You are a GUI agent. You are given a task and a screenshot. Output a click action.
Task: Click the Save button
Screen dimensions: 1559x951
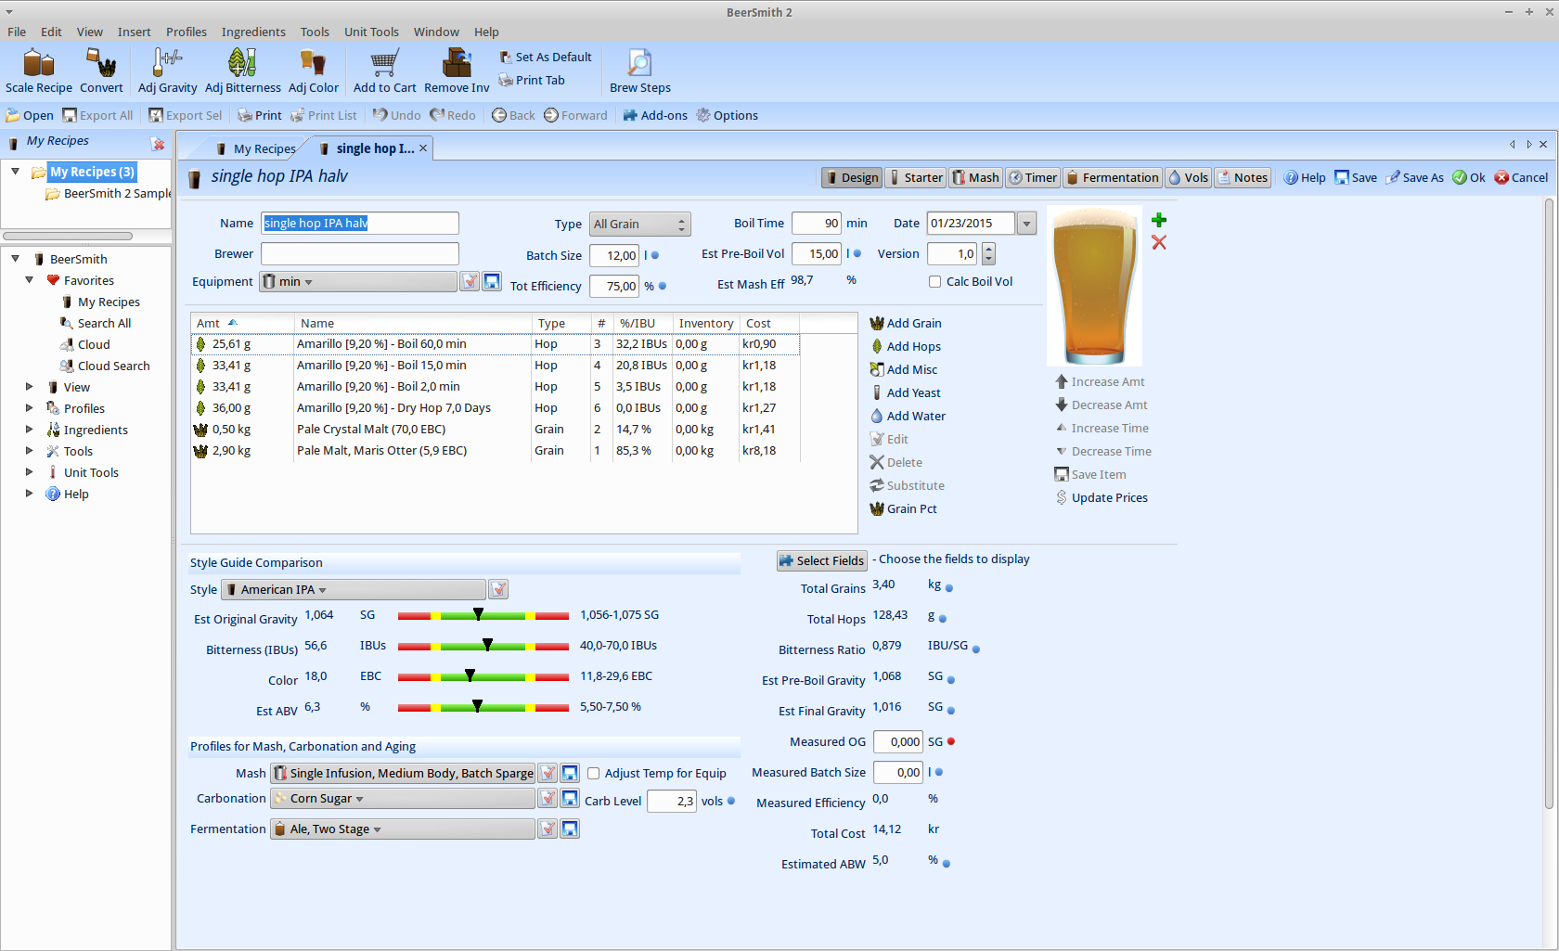point(1356,177)
